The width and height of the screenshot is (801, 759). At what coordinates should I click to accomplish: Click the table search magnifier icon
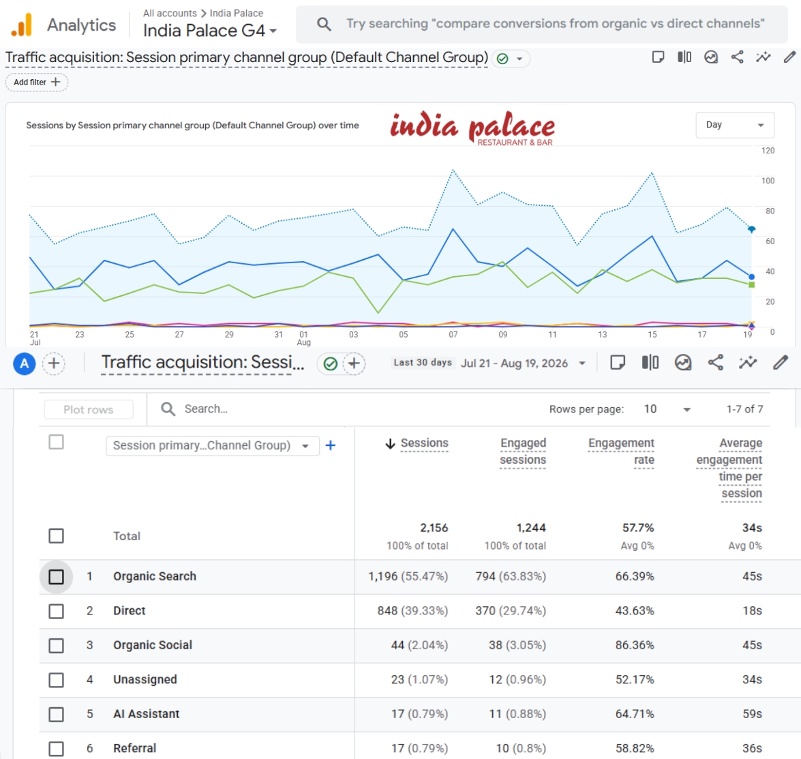168,409
